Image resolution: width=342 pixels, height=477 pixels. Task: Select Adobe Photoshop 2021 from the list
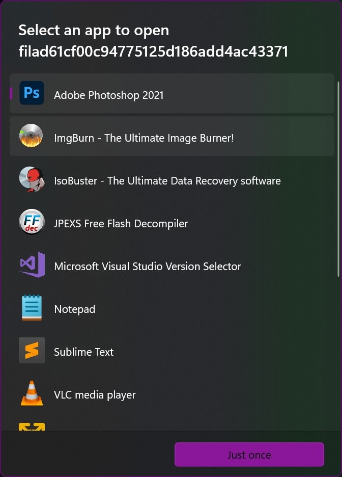tap(109, 95)
